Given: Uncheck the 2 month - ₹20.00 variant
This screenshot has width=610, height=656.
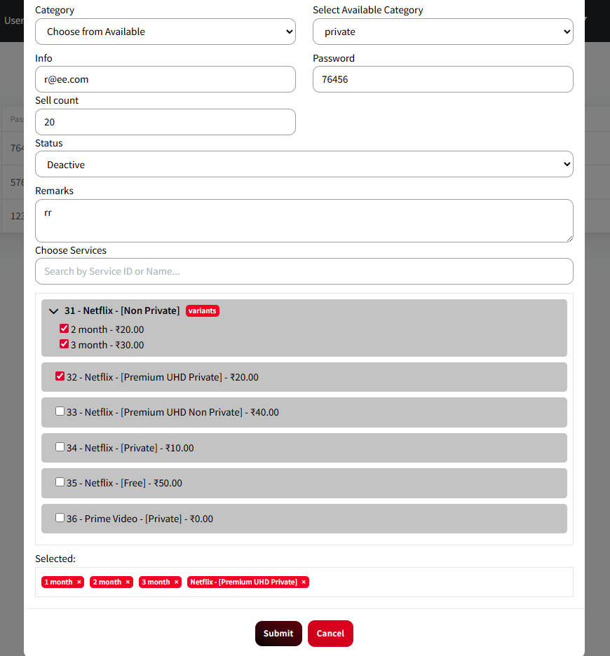Looking at the screenshot, I should point(64,329).
